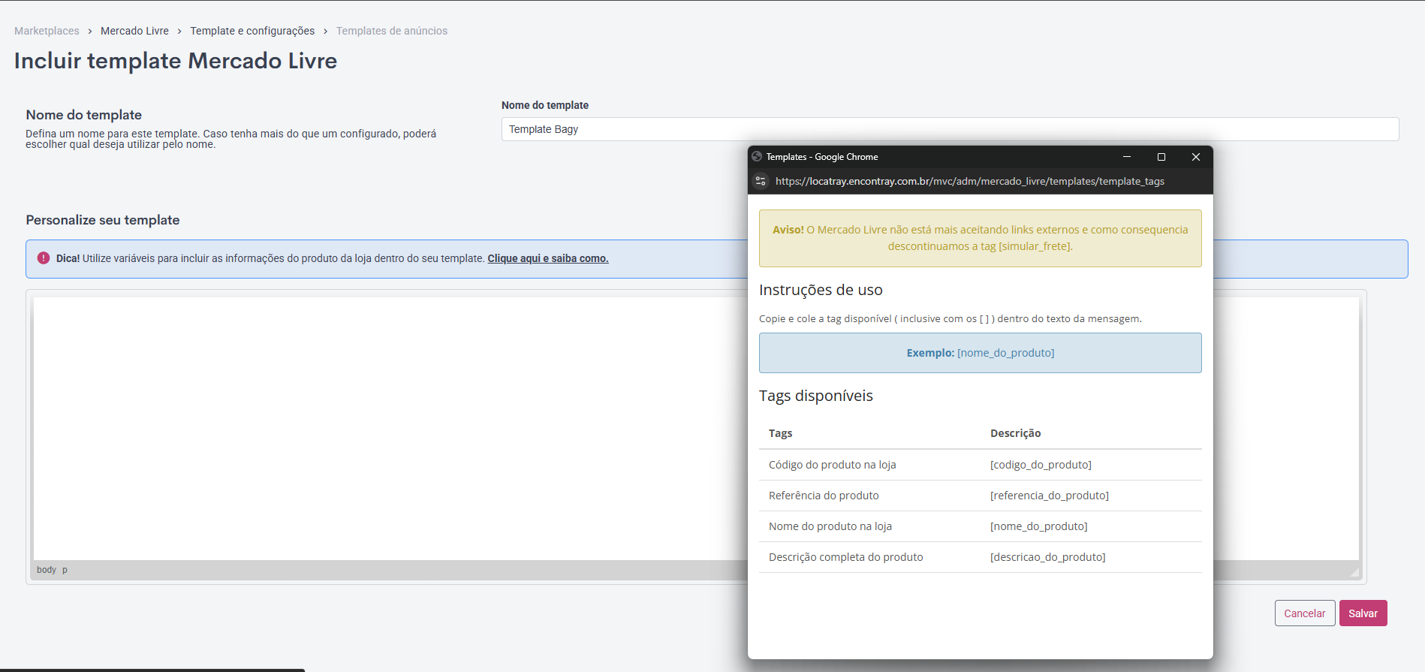Click popup URL address bar

pos(969,181)
